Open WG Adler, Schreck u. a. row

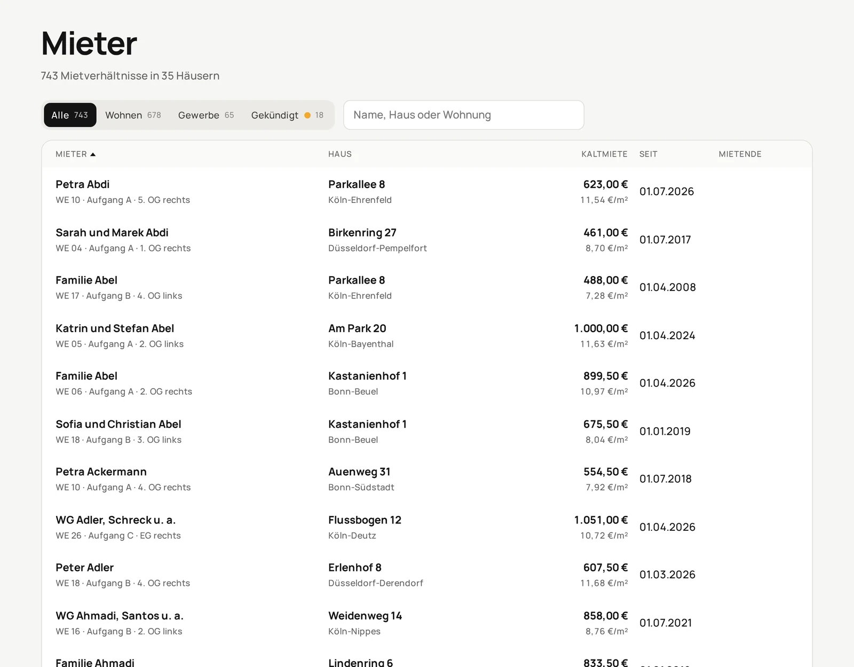point(427,527)
